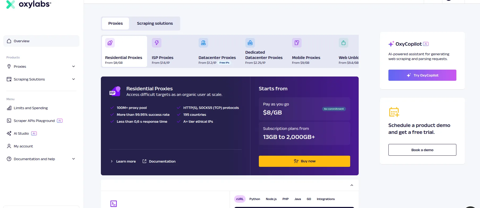
Task: Click the AI Studio sparkle icon
Action: pyautogui.click(x=9, y=133)
